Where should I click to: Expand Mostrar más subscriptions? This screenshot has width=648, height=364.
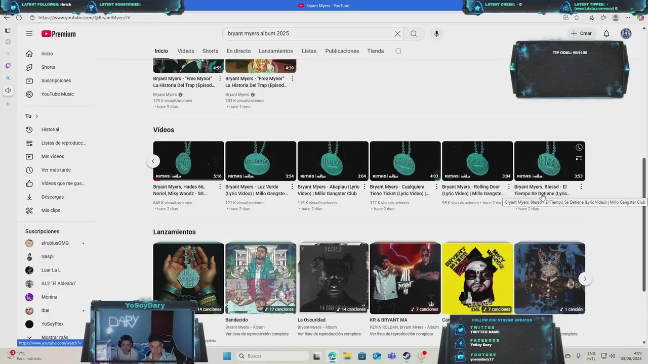(56, 337)
